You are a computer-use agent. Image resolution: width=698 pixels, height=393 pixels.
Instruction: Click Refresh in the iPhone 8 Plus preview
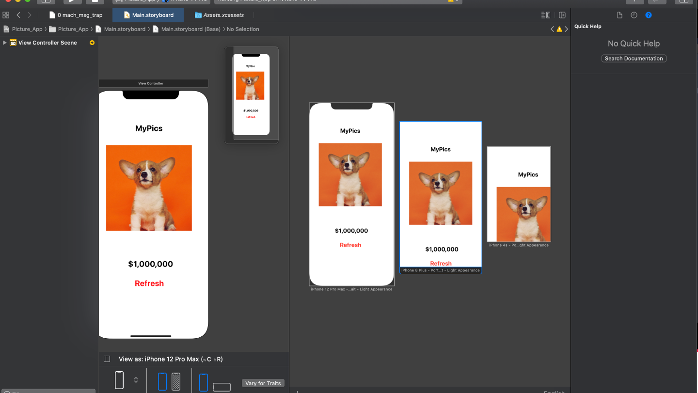[x=441, y=264]
